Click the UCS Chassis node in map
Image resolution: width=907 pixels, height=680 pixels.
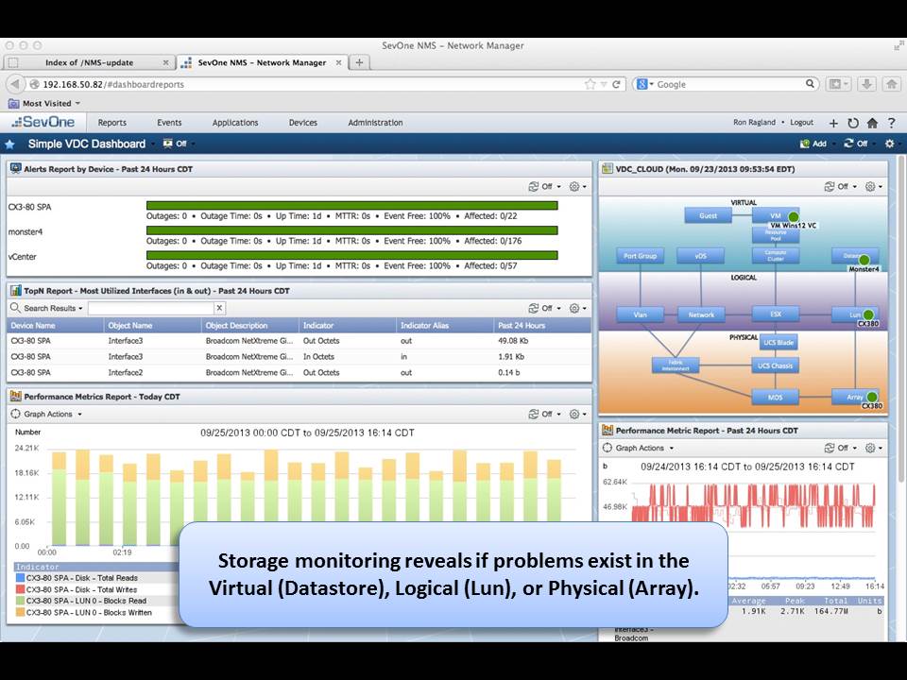pyautogui.click(x=775, y=365)
